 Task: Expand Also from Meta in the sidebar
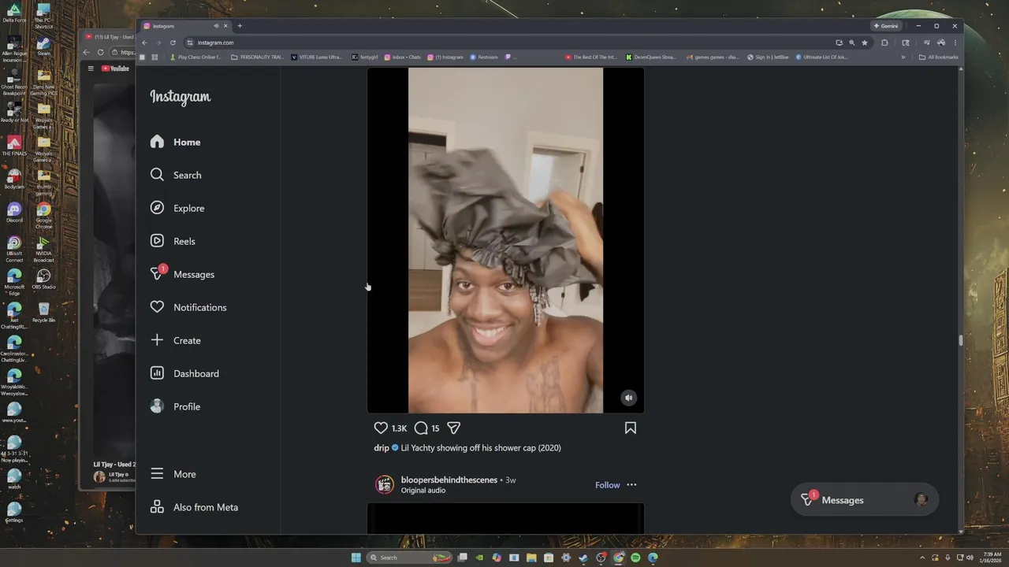click(194, 507)
